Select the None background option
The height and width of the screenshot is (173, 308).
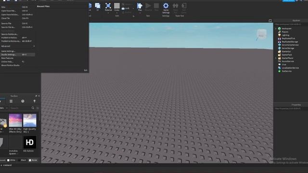click(x=33, y=160)
